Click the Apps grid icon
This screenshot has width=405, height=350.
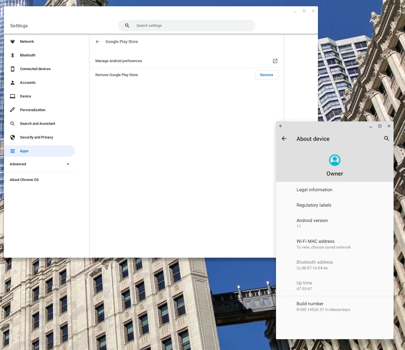(13, 151)
